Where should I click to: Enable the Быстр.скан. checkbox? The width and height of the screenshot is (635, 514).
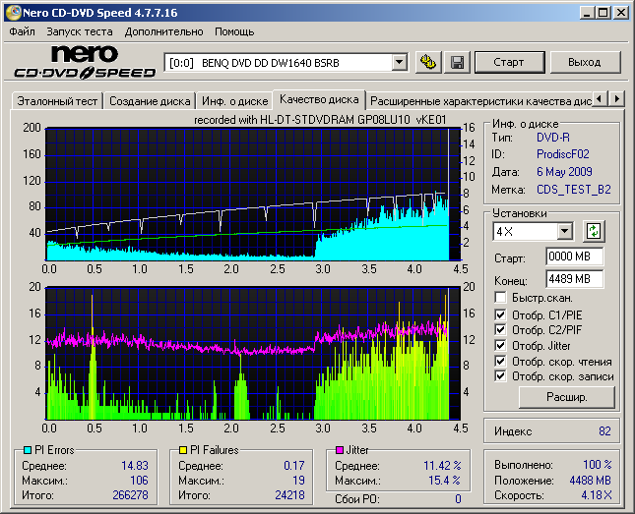[x=500, y=298]
